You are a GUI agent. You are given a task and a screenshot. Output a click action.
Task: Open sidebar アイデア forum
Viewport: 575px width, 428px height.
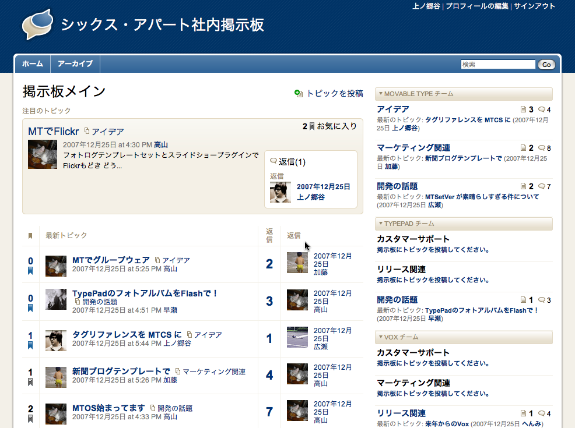click(392, 109)
